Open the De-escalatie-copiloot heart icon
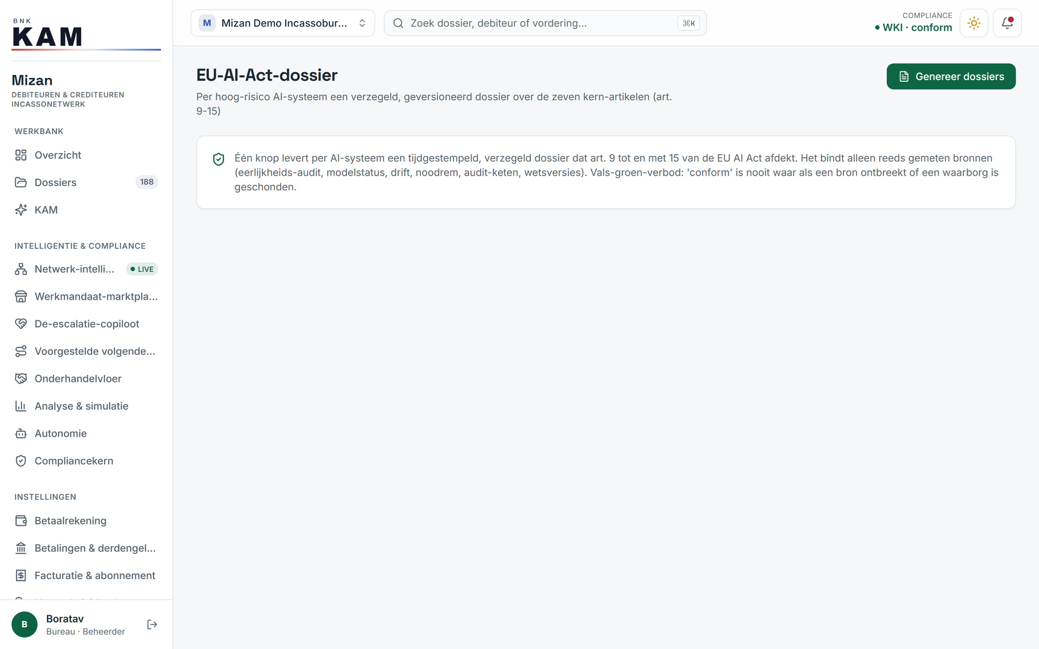 [21, 324]
